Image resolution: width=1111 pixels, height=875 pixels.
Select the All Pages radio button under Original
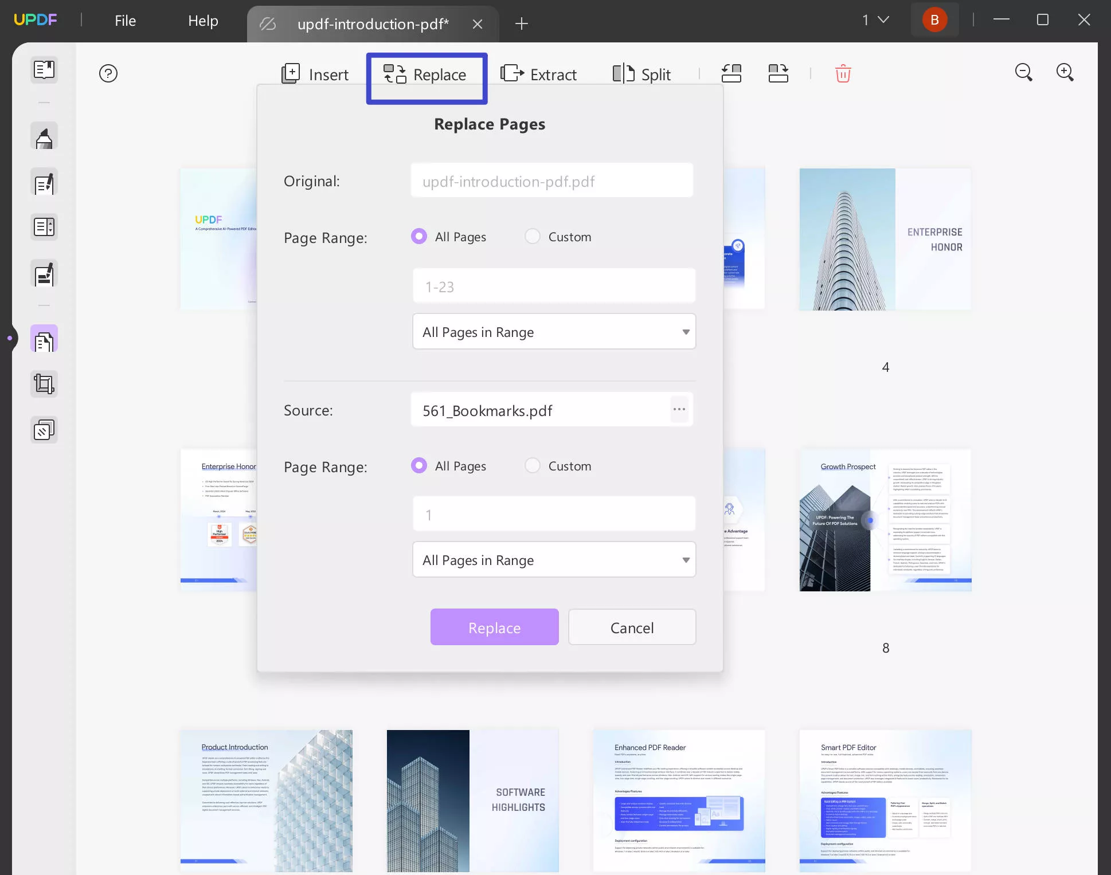(418, 236)
